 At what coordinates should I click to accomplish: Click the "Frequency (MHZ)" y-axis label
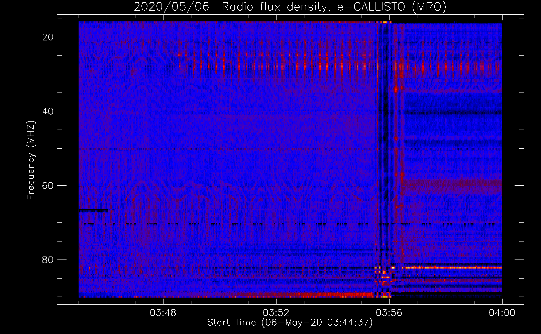click(x=30, y=160)
